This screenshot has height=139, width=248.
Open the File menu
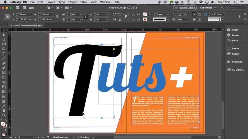(x=33, y=2)
